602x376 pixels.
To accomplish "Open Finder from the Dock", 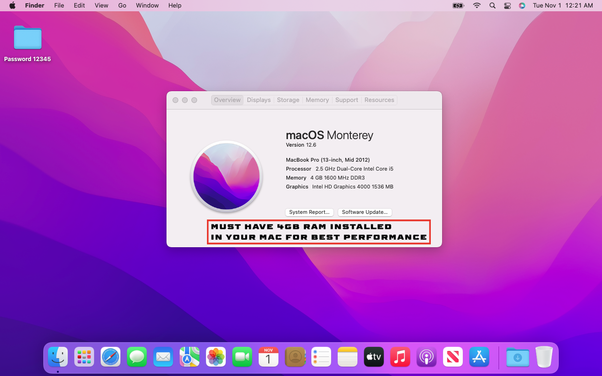I will click(x=58, y=357).
